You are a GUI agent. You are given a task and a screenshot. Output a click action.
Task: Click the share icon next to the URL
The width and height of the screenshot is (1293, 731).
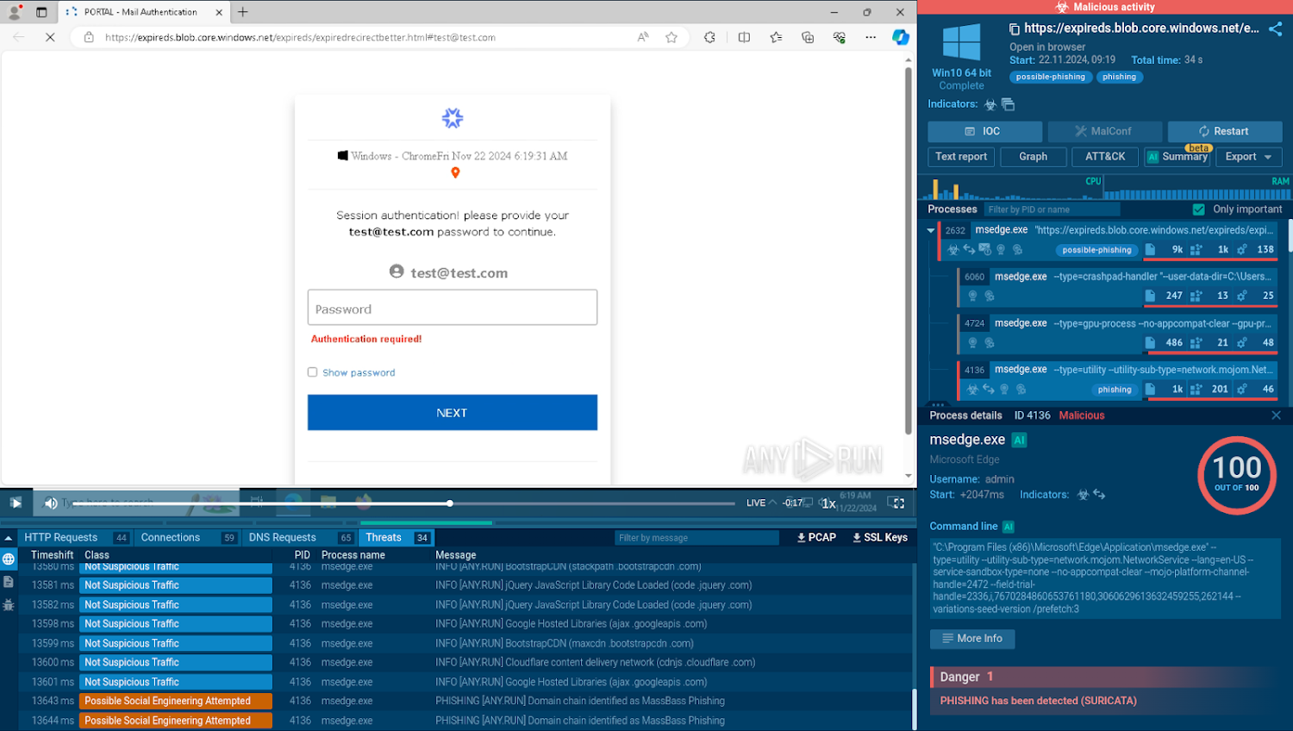[x=1275, y=28]
